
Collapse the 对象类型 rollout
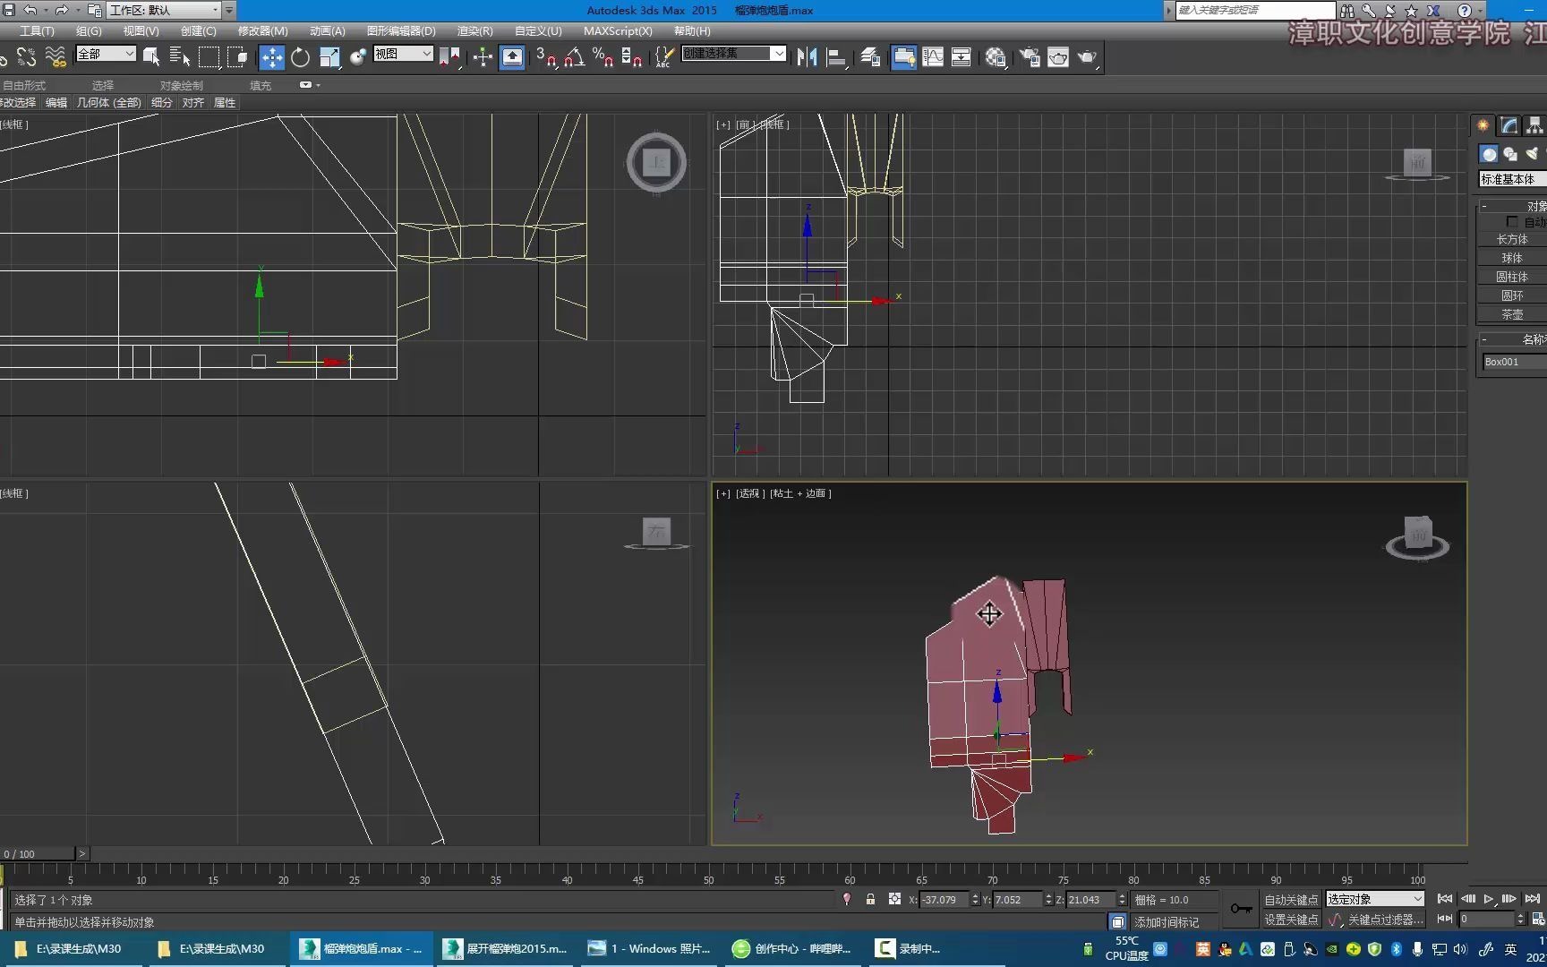pyautogui.click(x=1483, y=206)
